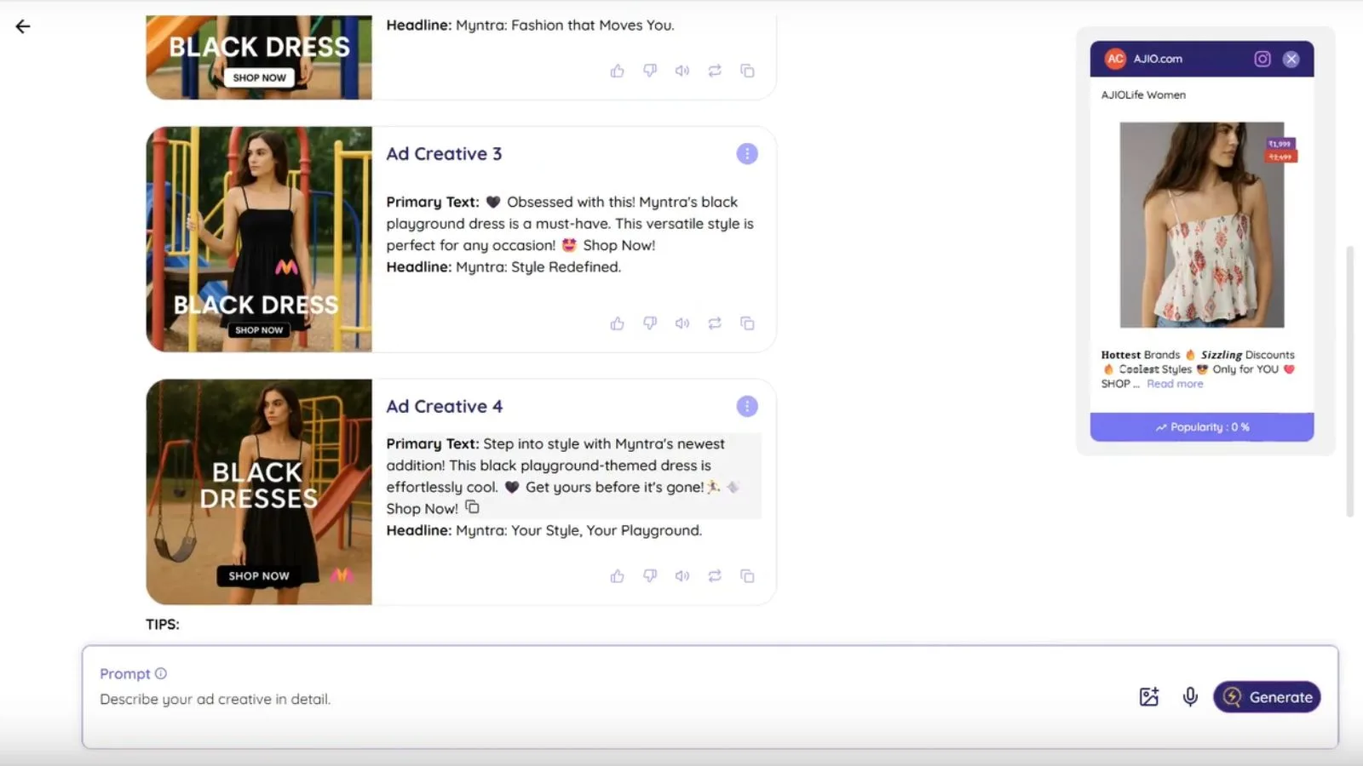Upload an image to the prompt
1363x766 pixels.
click(x=1149, y=697)
